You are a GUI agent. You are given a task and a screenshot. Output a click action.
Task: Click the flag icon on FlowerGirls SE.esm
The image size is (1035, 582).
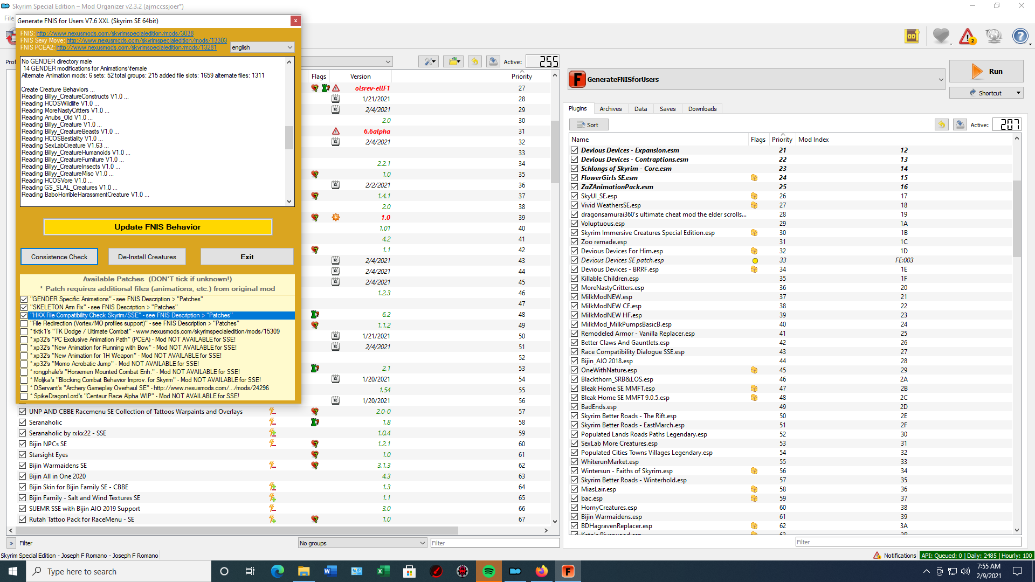tap(754, 178)
